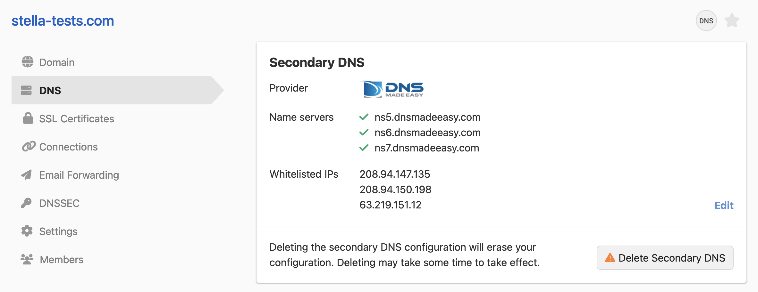Viewport: 758px width, 292px height.
Task: Click the DNS Made Easy provider logo
Action: point(392,89)
